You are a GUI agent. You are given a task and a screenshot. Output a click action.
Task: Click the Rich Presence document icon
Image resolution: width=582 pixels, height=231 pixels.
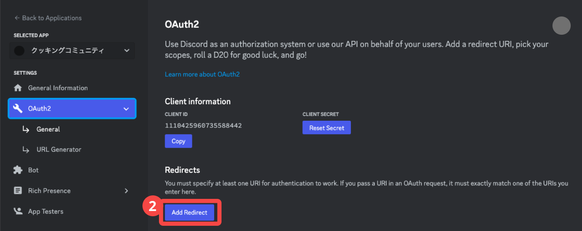pos(18,191)
